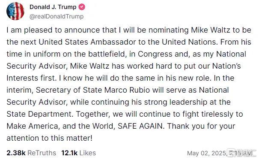Image resolution: width=259 pixels, height=160 pixels.
Task: Click the '12.1k' like count number
Action: (69, 153)
